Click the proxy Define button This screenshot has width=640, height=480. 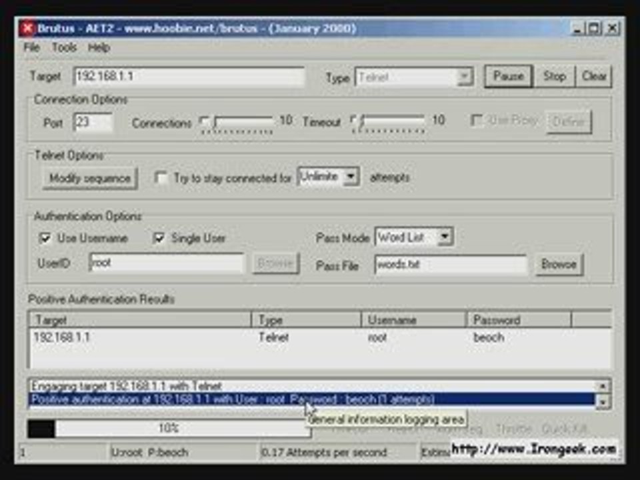(x=569, y=121)
